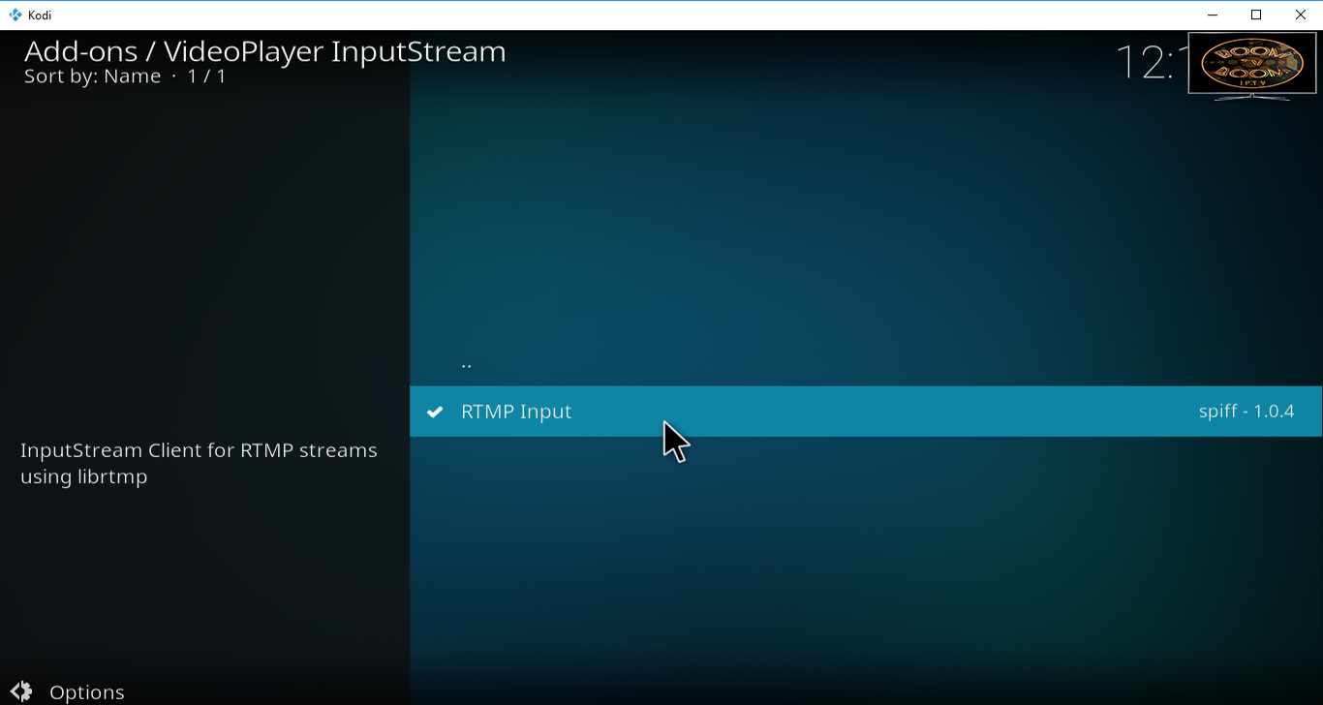The image size is (1323, 705).
Task: Open the RTMP Input add-on
Action: tap(866, 412)
